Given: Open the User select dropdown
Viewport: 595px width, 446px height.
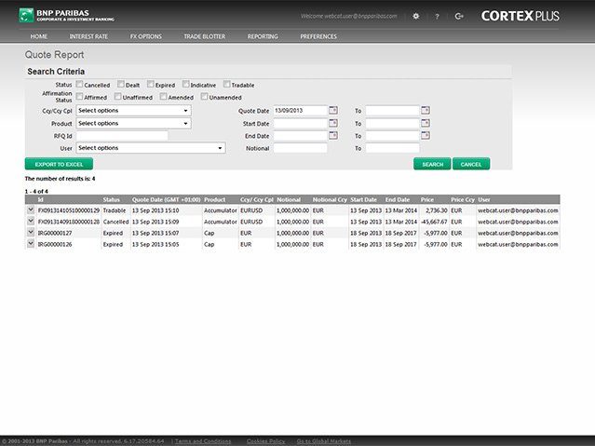Looking at the screenshot, I should pyautogui.click(x=151, y=148).
